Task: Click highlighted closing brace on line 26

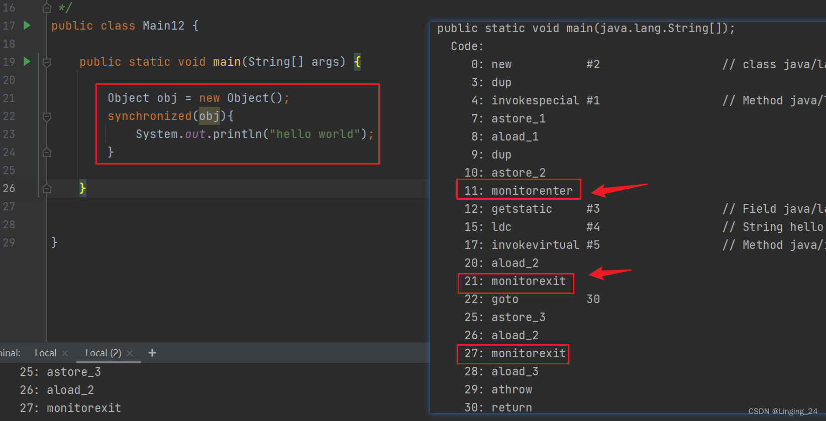Action: click(83, 188)
